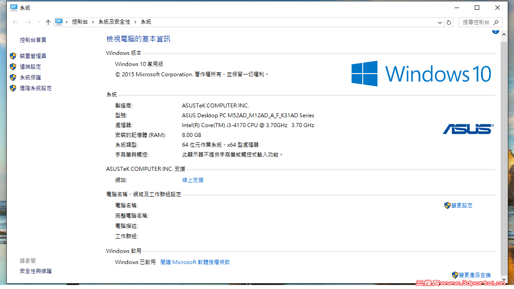Open the recent locations dropdown arrow
The width and height of the screenshot is (514, 289).
point(39,22)
